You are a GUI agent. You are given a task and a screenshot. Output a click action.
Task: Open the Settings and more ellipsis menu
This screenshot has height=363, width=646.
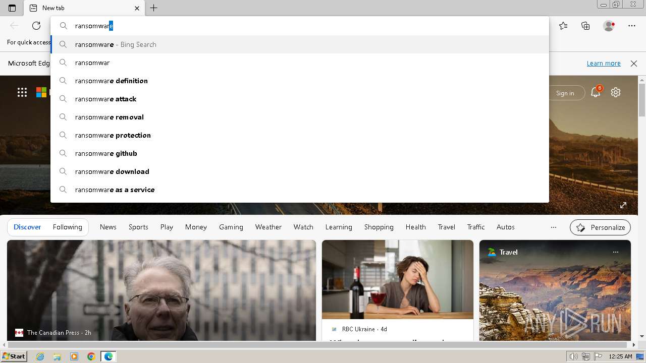tap(632, 26)
